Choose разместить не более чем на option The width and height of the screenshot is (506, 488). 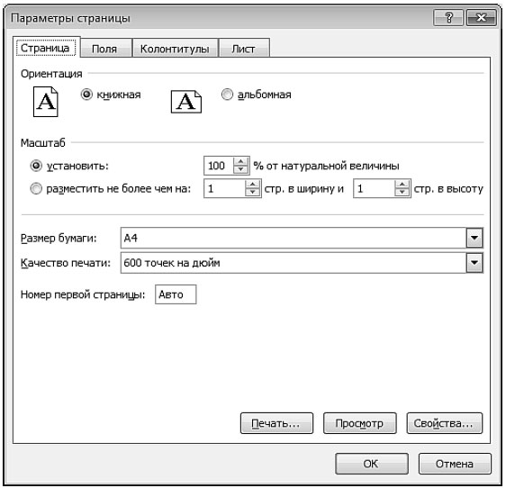36,188
